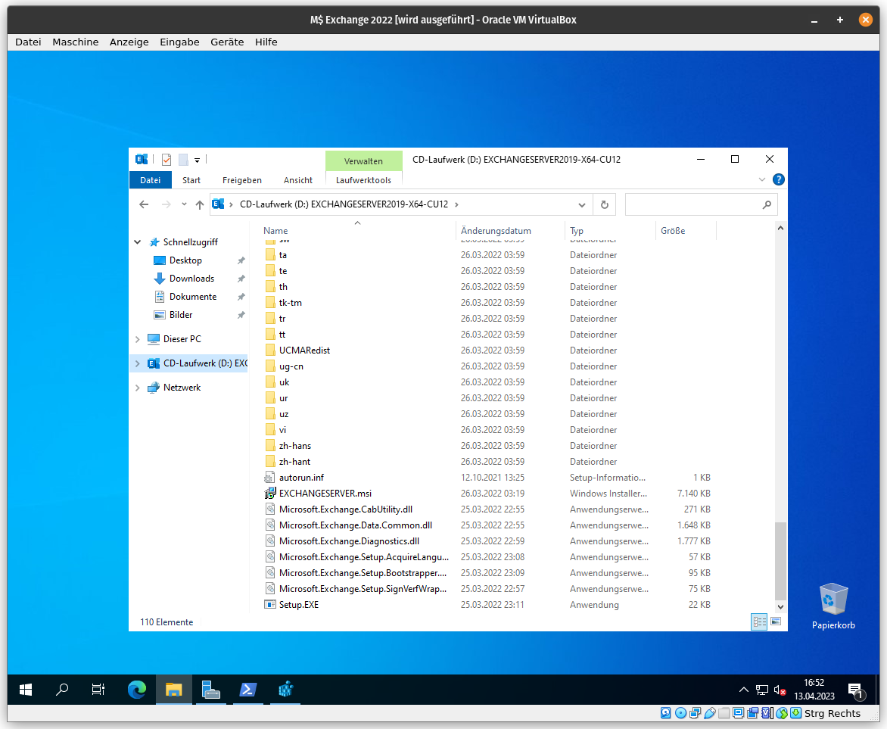The width and height of the screenshot is (887, 729).
Task: Click the scroll up arrow of file list
Action: pyautogui.click(x=780, y=228)
